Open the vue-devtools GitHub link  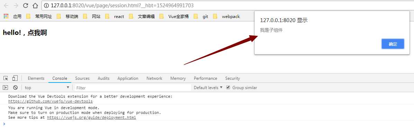coord(50,101)
